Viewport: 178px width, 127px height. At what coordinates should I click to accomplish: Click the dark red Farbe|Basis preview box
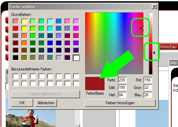point(95,84)
